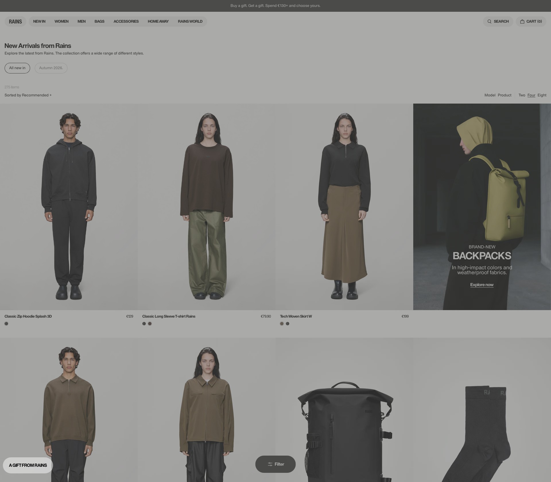Screen dimensions: 551x482
Task: Click the €79.90 T-shirt price
Action: [266, 316]
